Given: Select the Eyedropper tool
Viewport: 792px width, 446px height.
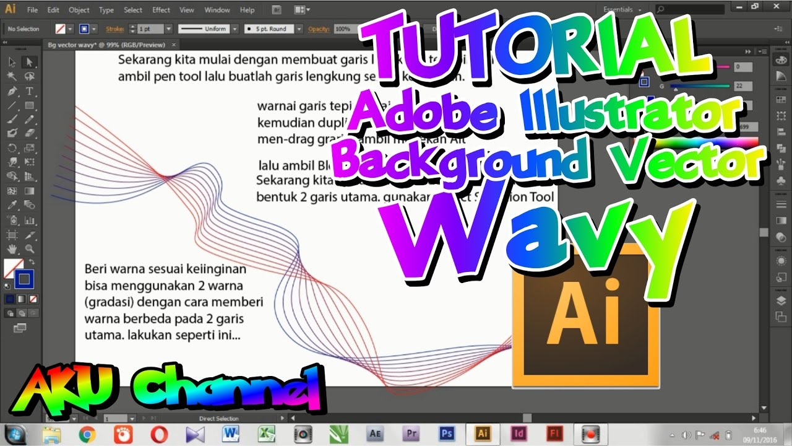Looking at the screenshot, I should point(12,206).
